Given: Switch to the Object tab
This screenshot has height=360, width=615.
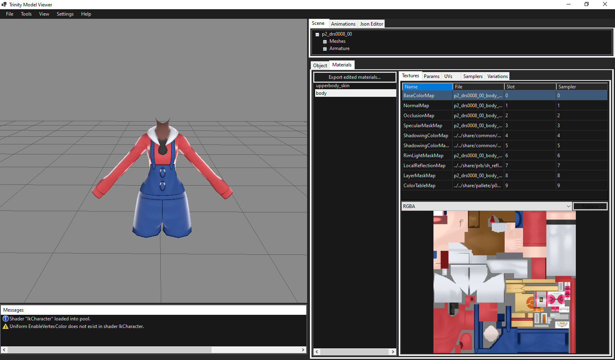Looking at the screenshot, I should (320, 66).
